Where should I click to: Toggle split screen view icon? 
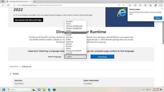point(135,5)
